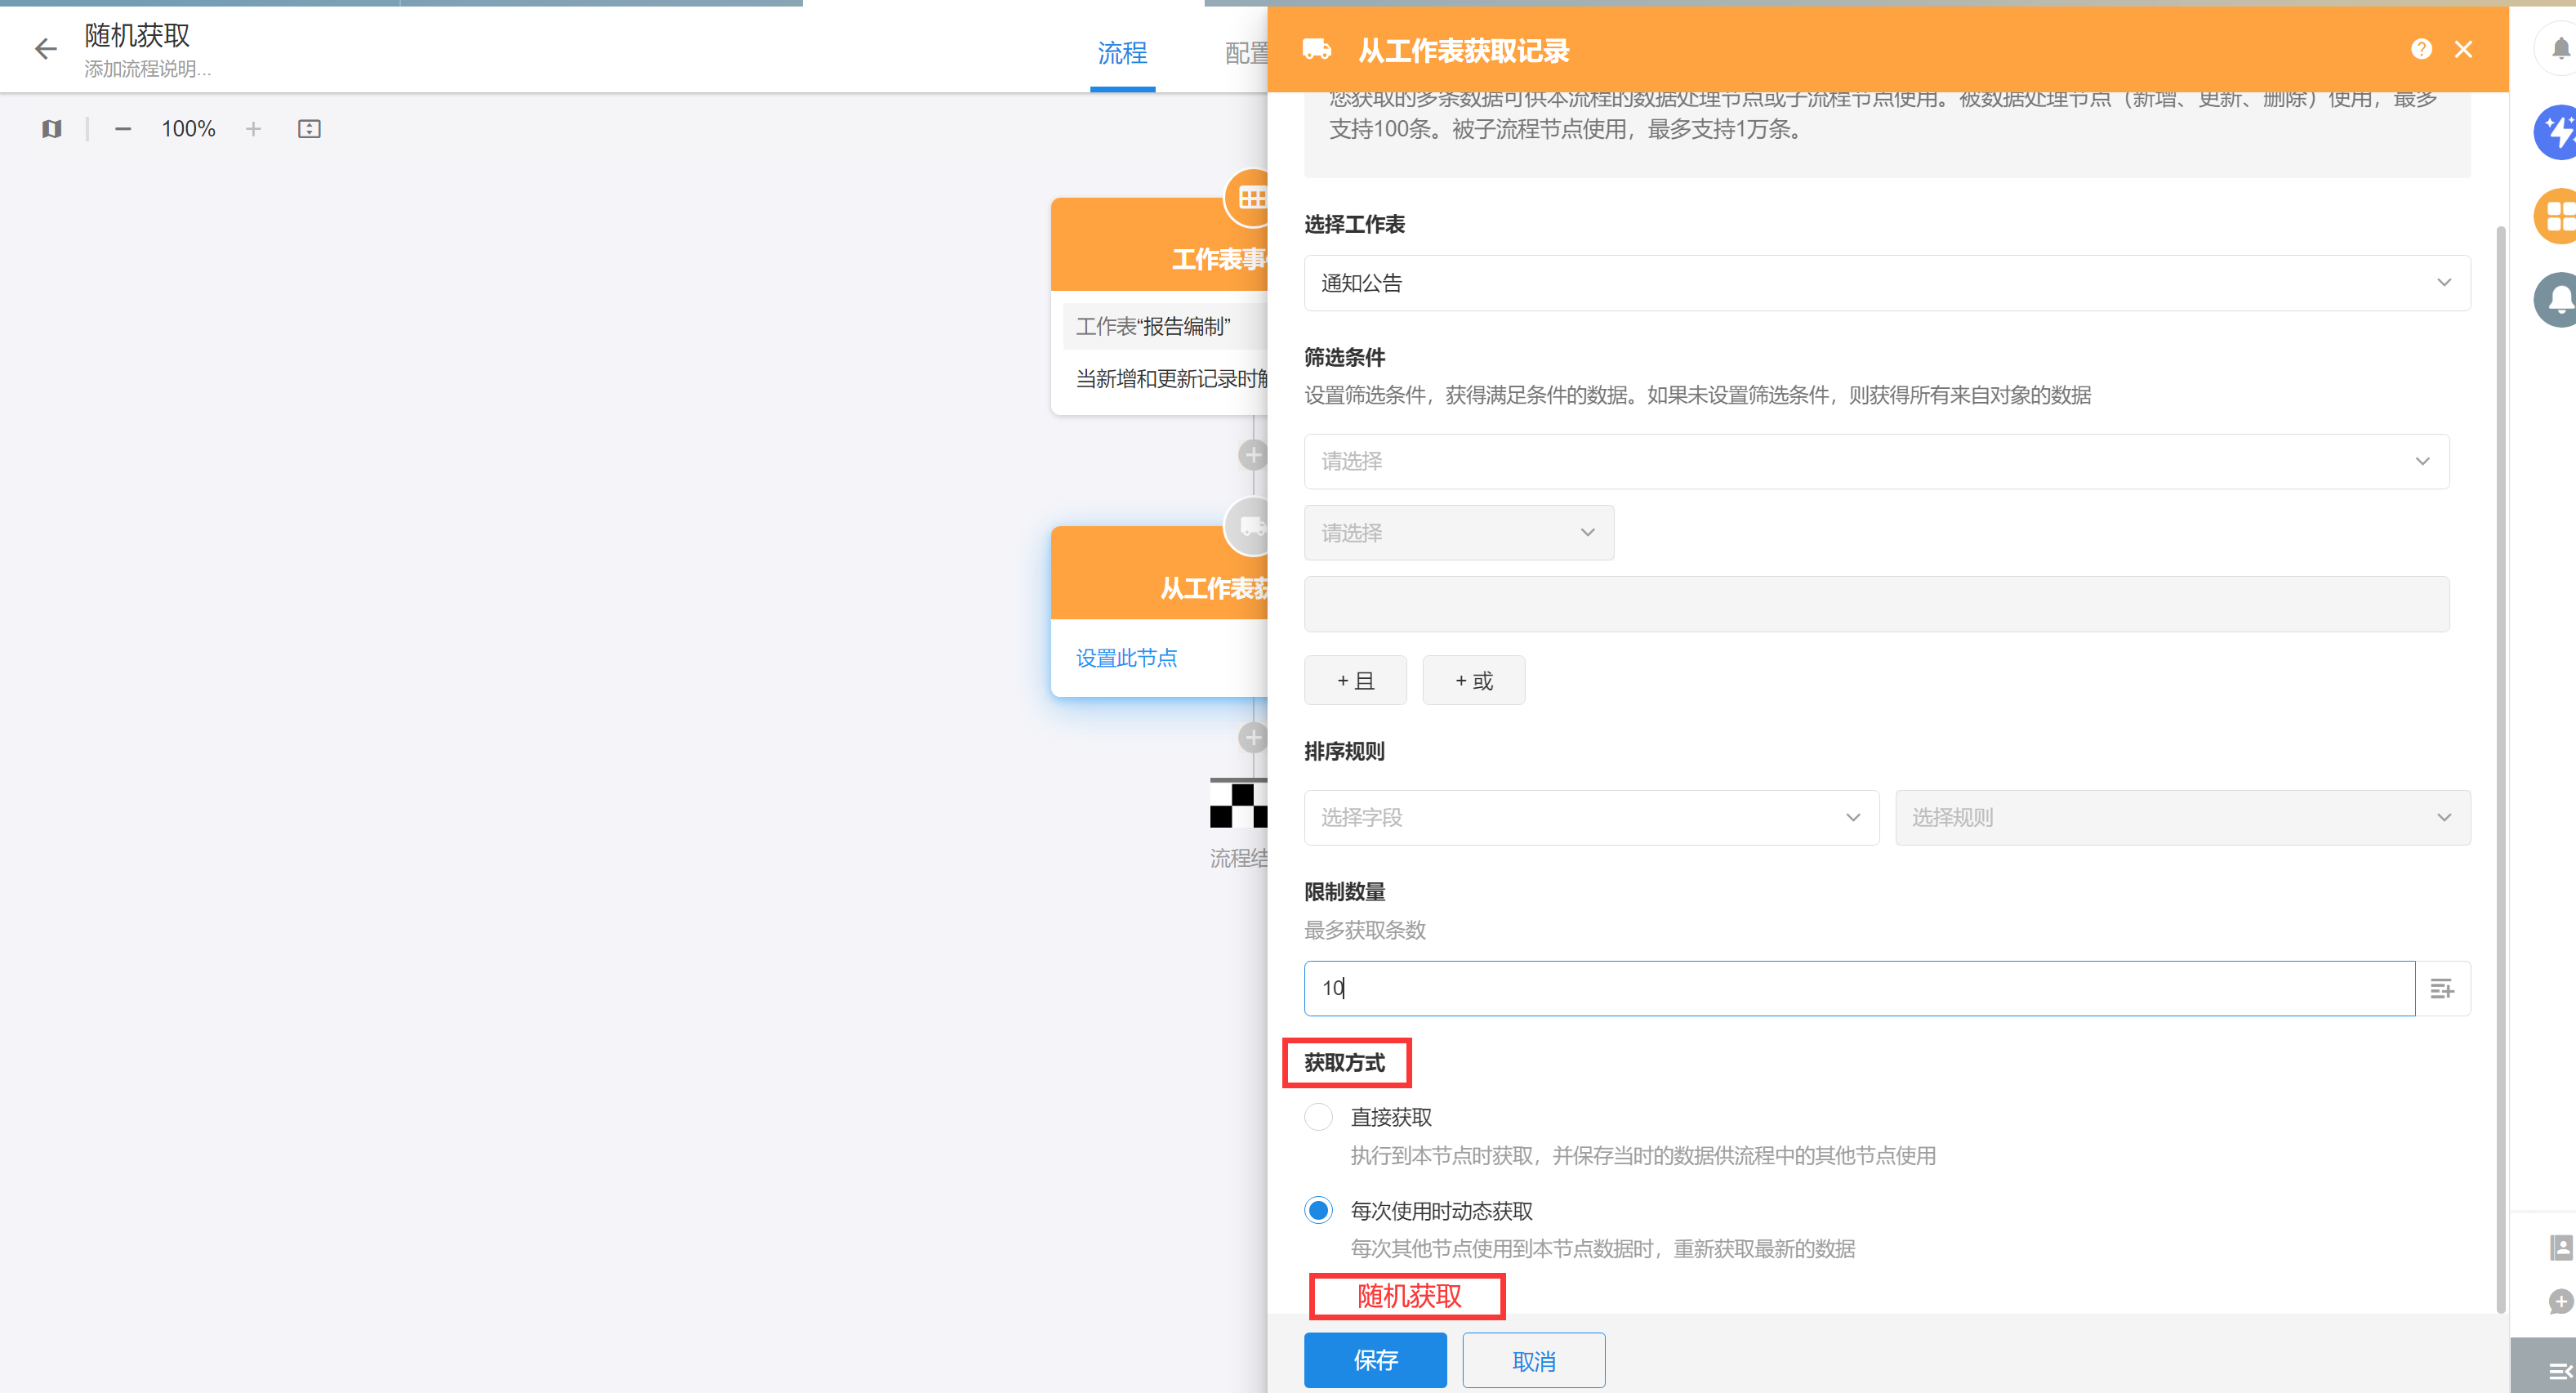Screen dimensions: 2576x1393
Task: Open the first 请选择 filter field dropdown
Action: click(1875, 461)
